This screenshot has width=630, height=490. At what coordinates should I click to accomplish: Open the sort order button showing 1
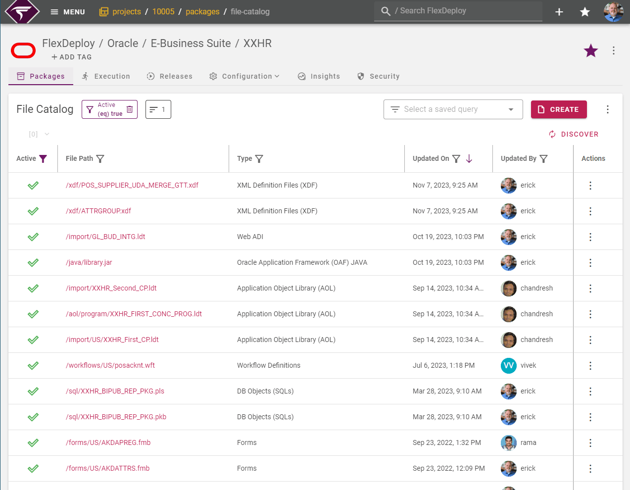(158, 109)
